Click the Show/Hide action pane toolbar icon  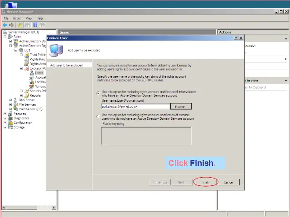coord(42,25)
